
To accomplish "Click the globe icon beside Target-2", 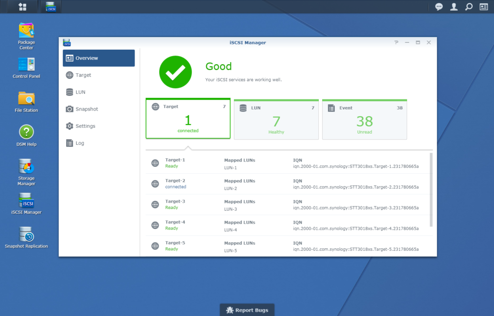I will pyautogui.click(x=155, y=184).
